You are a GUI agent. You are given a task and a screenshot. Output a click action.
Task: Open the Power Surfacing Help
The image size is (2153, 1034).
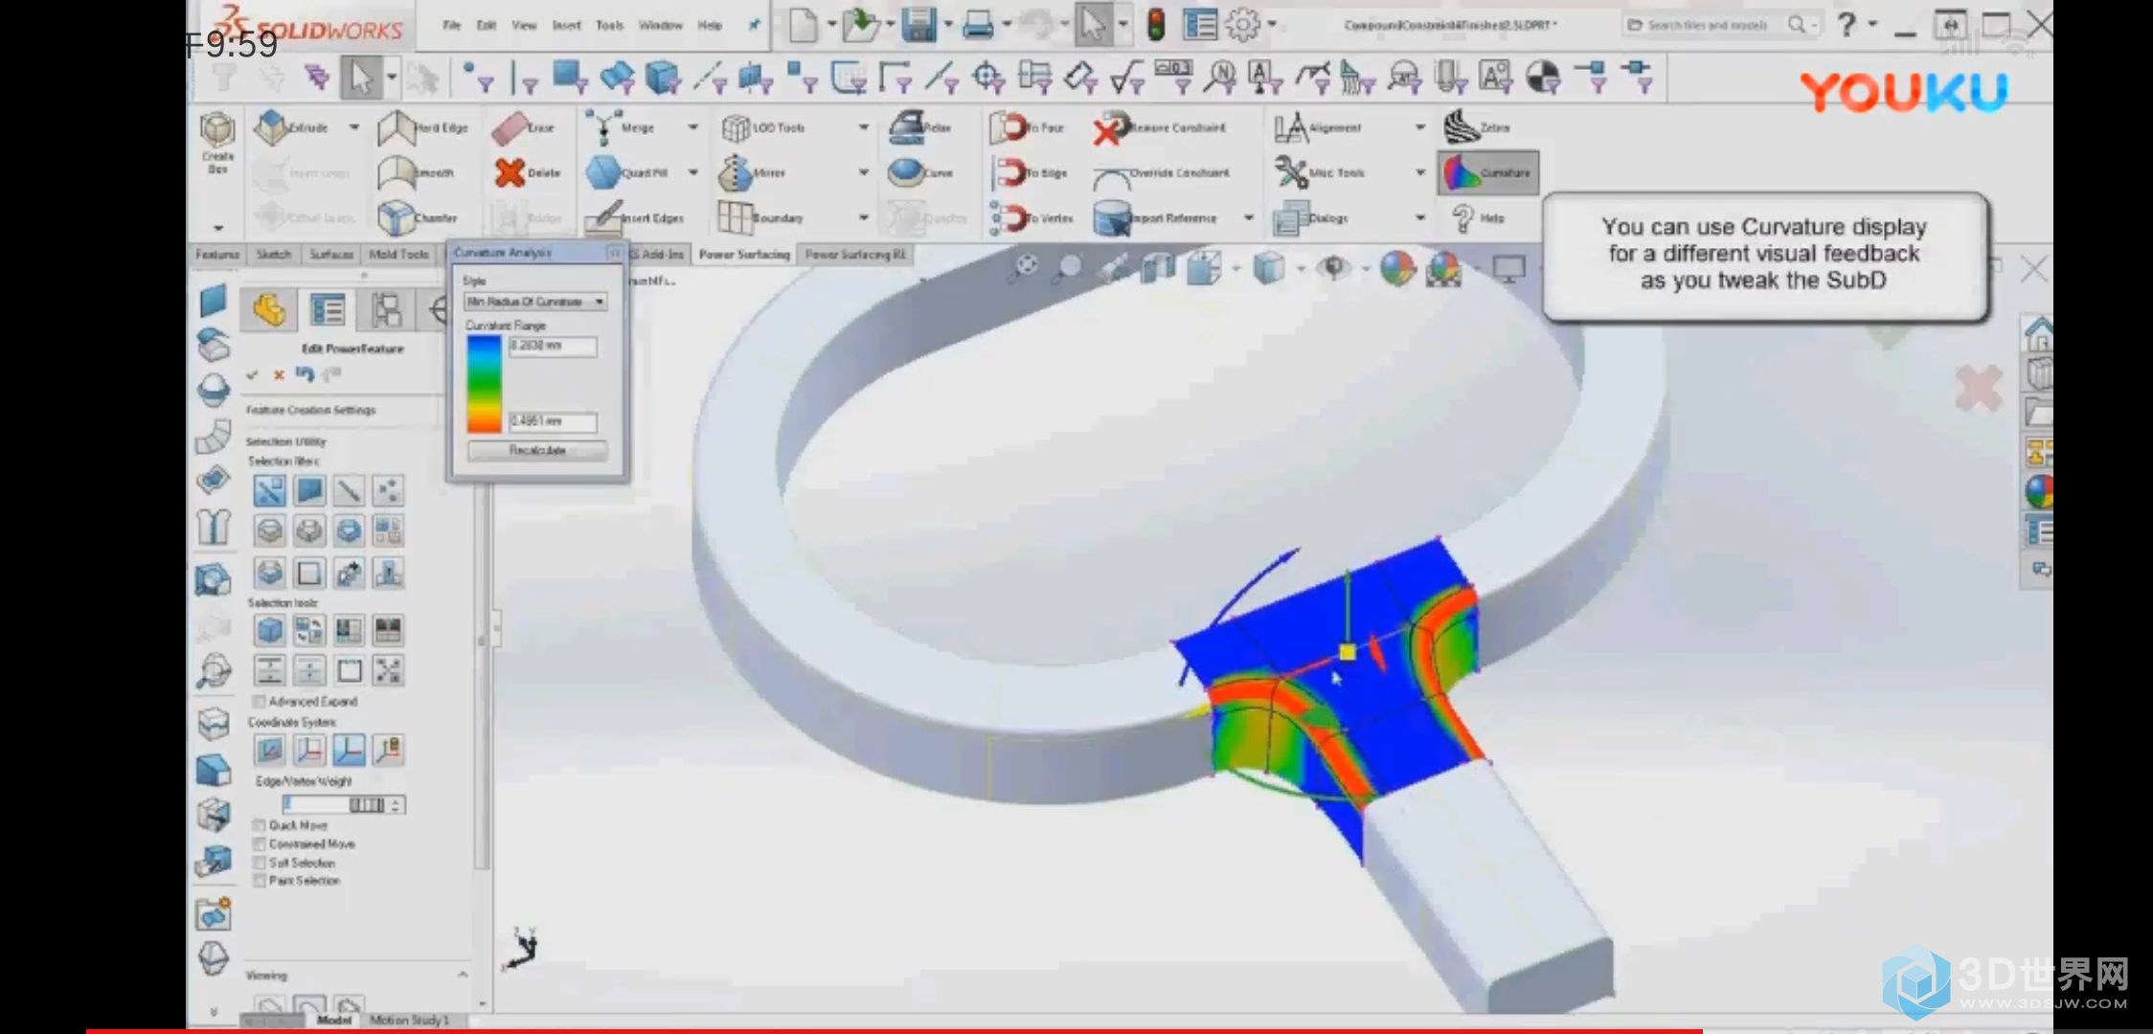pos(1478,217)
